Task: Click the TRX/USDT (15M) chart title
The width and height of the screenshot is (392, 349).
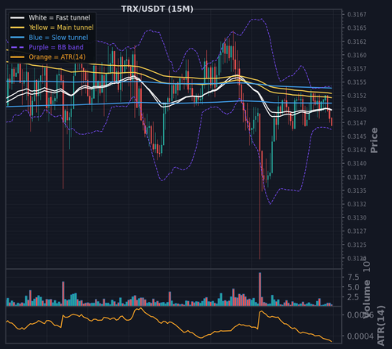Action: [158, 9]
